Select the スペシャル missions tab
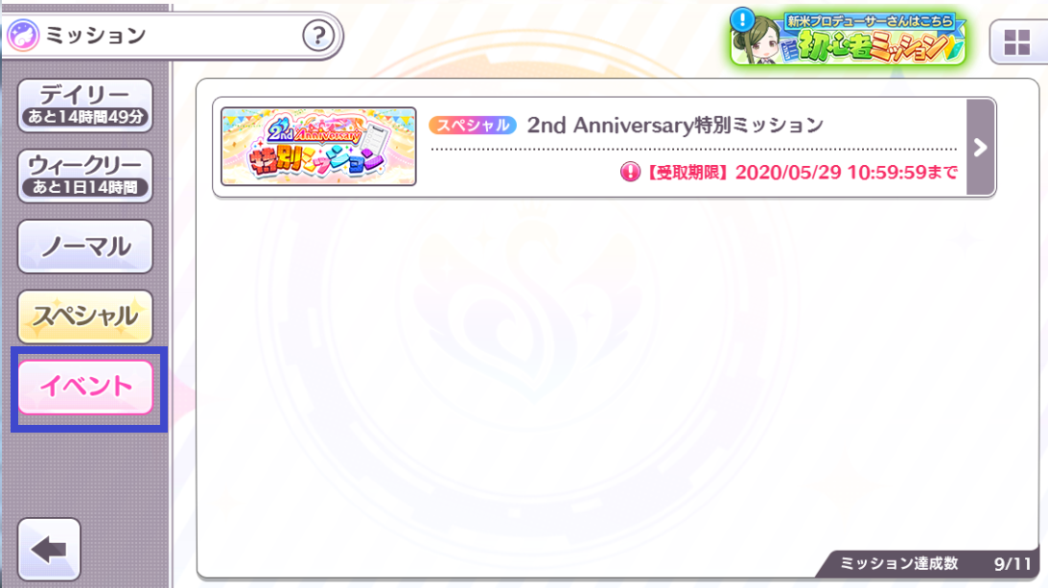The image size is (1048, 588). 85,317
